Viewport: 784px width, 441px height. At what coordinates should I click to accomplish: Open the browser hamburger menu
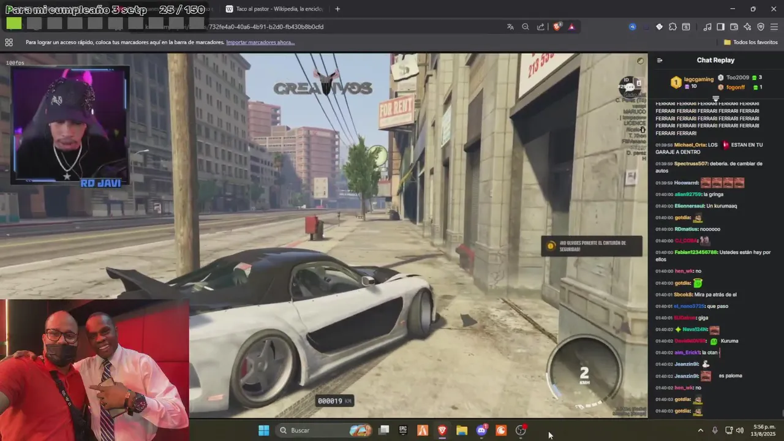pyautogui.click(x=774, y=27)
